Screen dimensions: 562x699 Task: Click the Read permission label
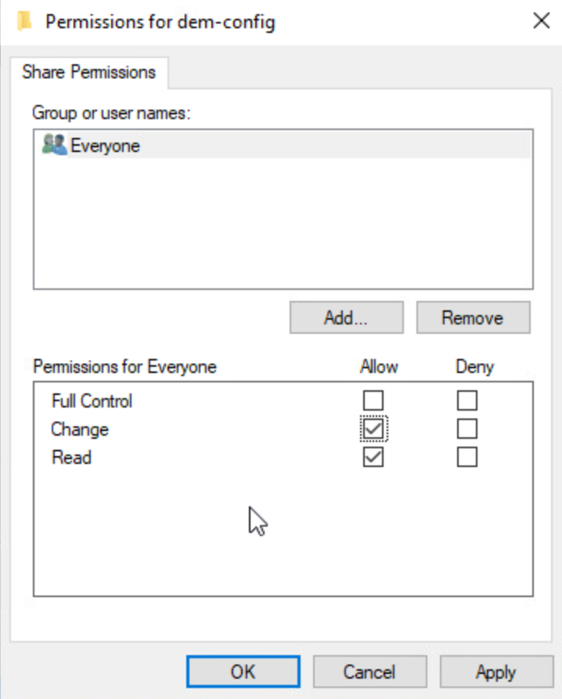coord(71,458)
